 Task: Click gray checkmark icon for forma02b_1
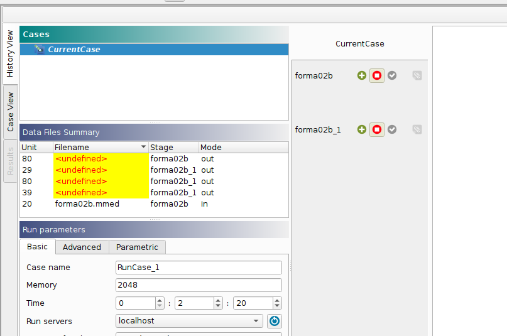pos(392,129)
